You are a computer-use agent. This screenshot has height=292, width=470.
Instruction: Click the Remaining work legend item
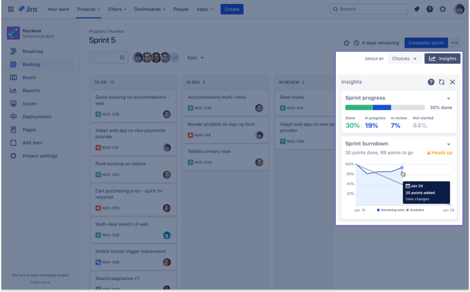(391, 210)
